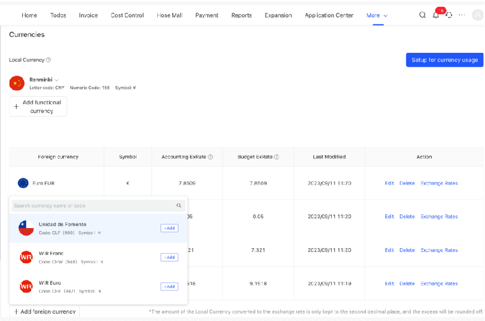Image resolution: width=485 pixels, height=321 pixels.
Task: Click Setup for currency usage button
Action: [444, 60]
